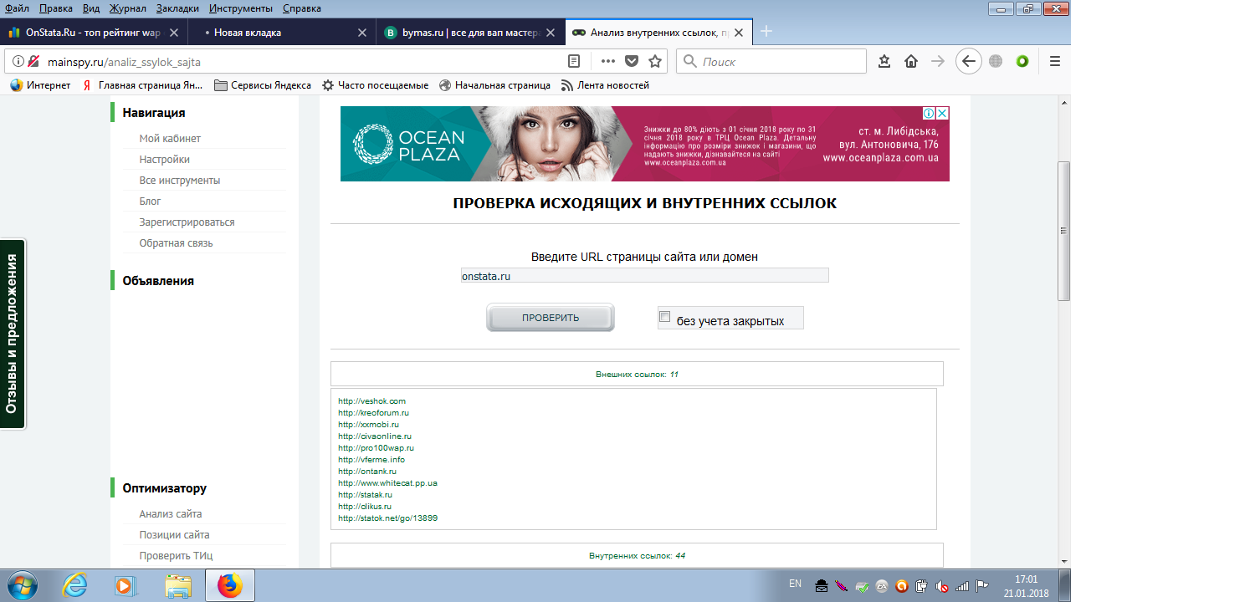The width and height of the screenshot is (1255, 602).
Task: Expand 'Часто посещаемые' bookmark list
Action: point(375,85)
